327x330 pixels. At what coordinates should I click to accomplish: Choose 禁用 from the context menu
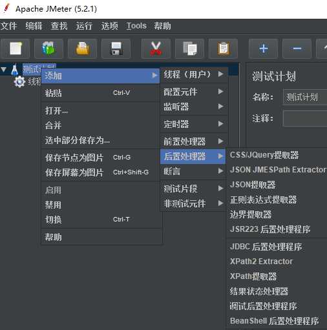100,205
